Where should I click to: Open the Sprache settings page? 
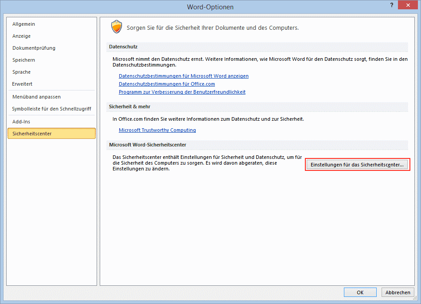(21, 72)
